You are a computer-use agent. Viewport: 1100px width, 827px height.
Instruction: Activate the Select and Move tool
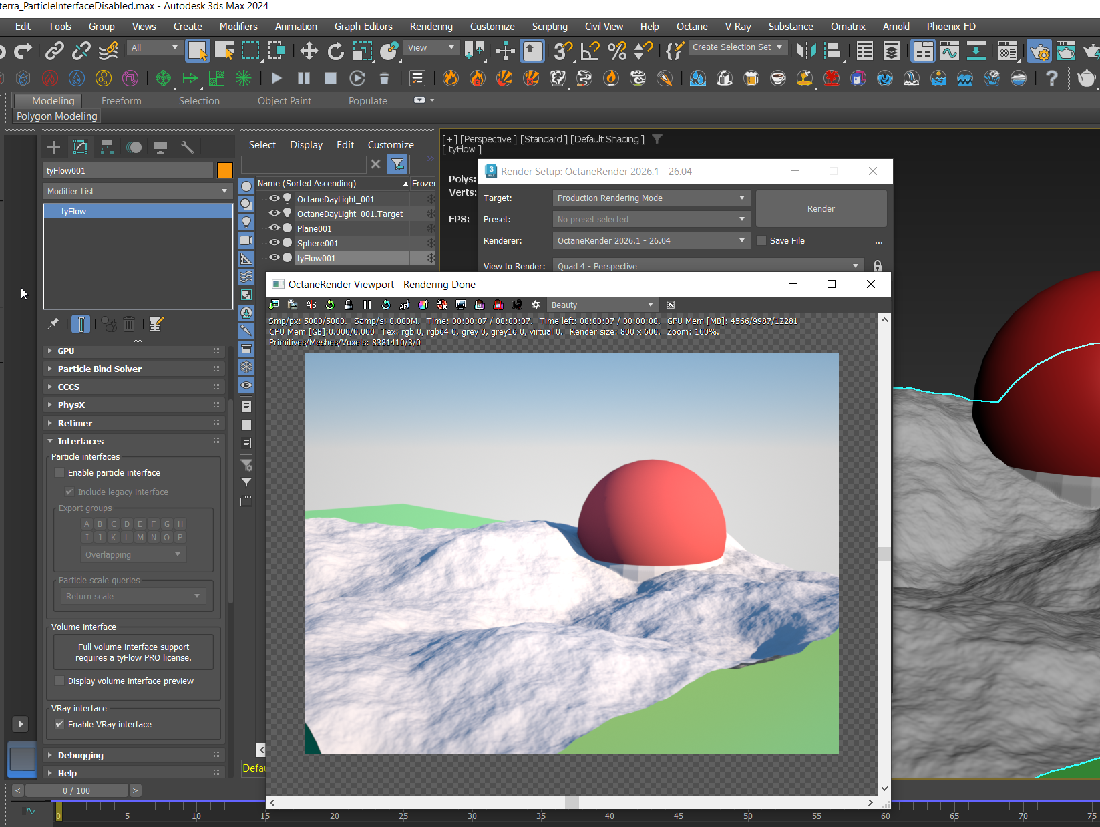(x=309, y=51)
